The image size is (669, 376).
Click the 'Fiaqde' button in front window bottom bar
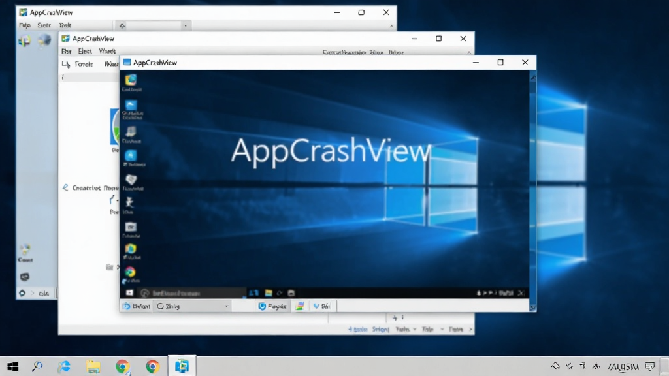[272, 306]
